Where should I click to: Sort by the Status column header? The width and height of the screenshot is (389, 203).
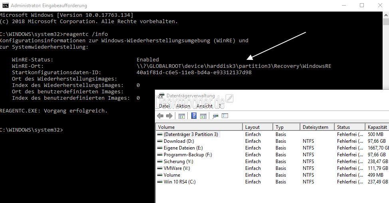click(x=350, y=127)
